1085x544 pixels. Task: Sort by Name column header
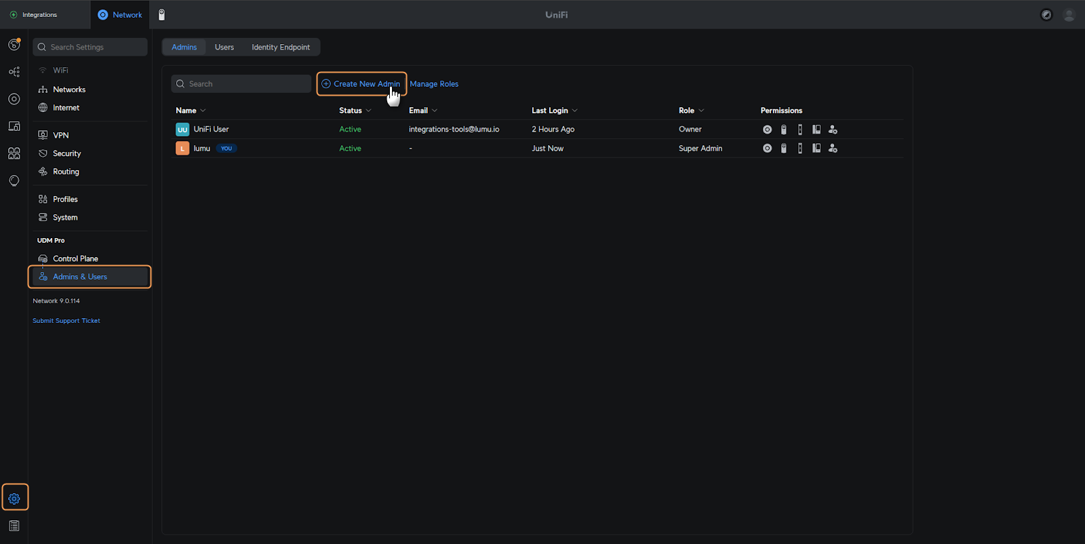[186, 111]
